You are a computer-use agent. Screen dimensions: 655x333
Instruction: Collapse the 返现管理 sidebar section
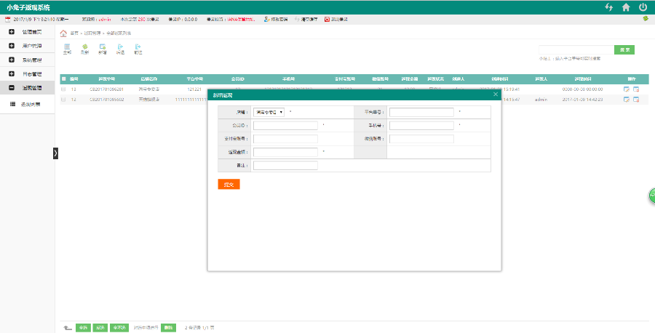(x=27, y=88)
